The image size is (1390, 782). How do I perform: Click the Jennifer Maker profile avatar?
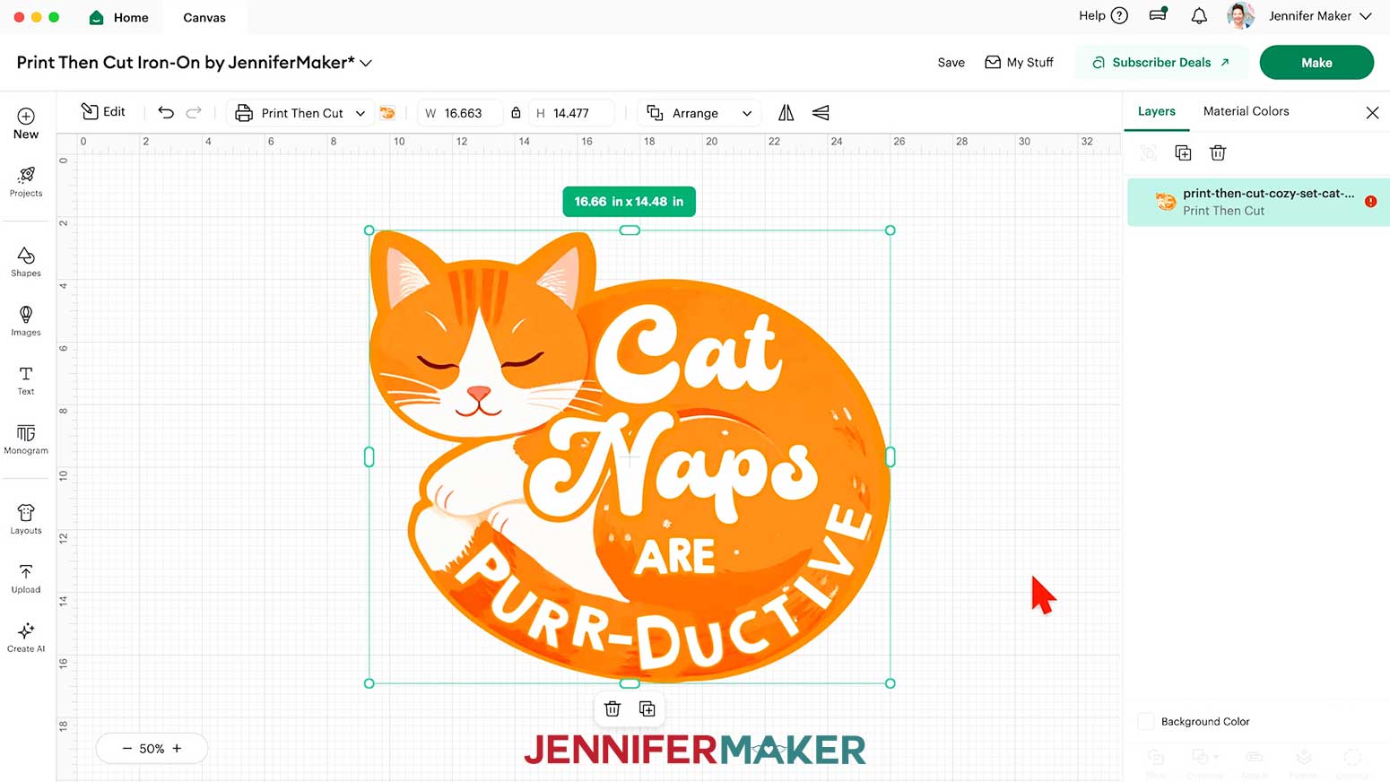click(x=1240, y=15)
